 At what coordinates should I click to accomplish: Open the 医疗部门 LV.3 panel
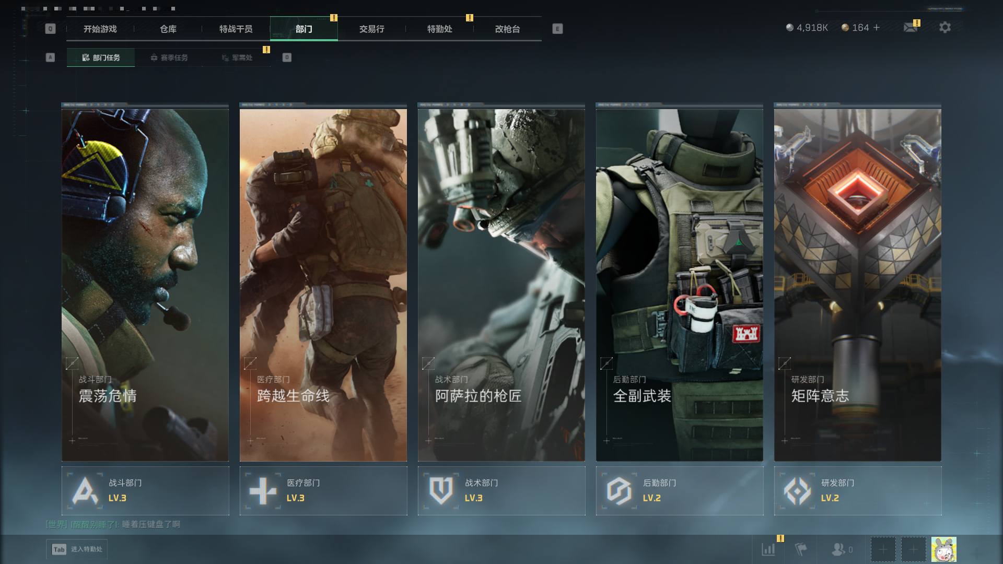point(323,491)
